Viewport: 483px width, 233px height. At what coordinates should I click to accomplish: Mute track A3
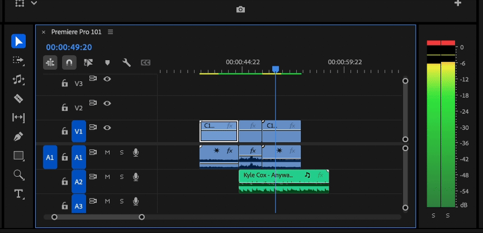pos(107,201)
